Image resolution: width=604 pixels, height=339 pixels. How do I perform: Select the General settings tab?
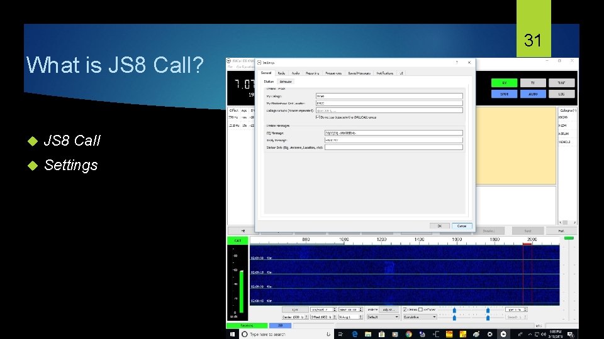(x=266, y=73)
